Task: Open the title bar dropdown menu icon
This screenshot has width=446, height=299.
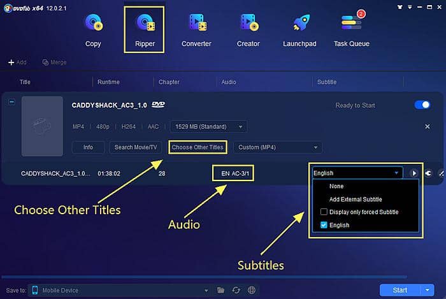Action: pyautogui.click(x=410, y=7)
